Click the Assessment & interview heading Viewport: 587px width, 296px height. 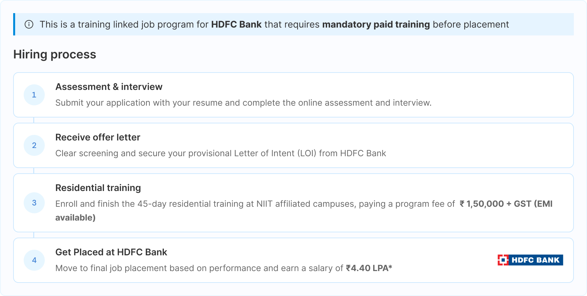coord(109,87)
